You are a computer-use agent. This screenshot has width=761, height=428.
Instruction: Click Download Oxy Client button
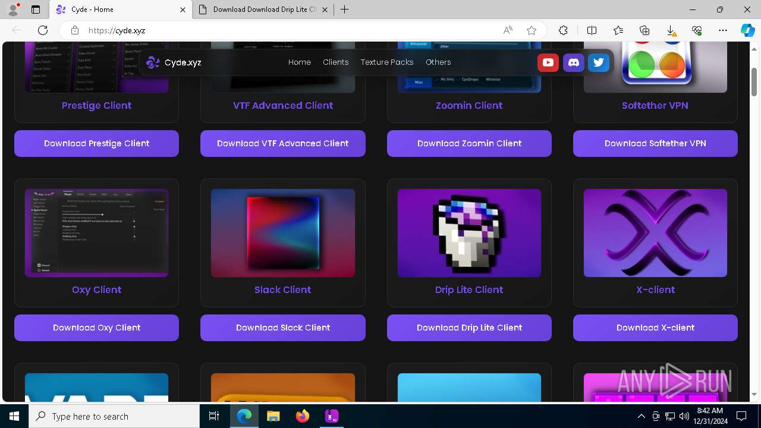[96, 328]
